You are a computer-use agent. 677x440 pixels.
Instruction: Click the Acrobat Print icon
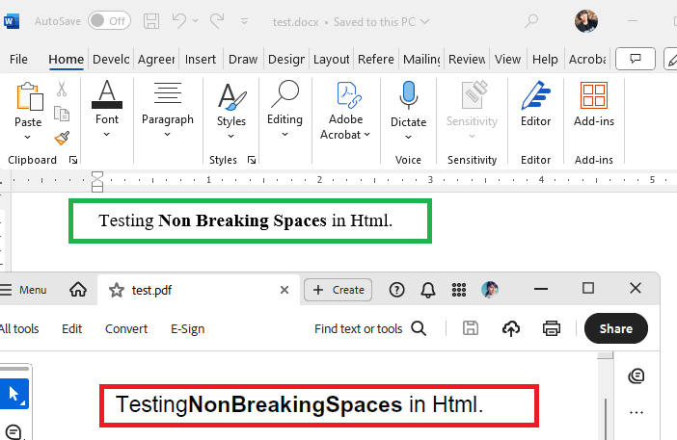(x=552, y=328)
